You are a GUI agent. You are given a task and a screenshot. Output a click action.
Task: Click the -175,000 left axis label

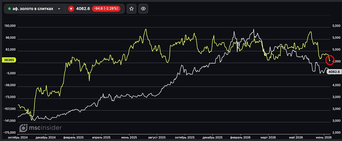pyautogui.click(x=10, y=132)
